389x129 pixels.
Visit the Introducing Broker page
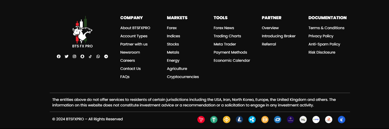point(279,36)
